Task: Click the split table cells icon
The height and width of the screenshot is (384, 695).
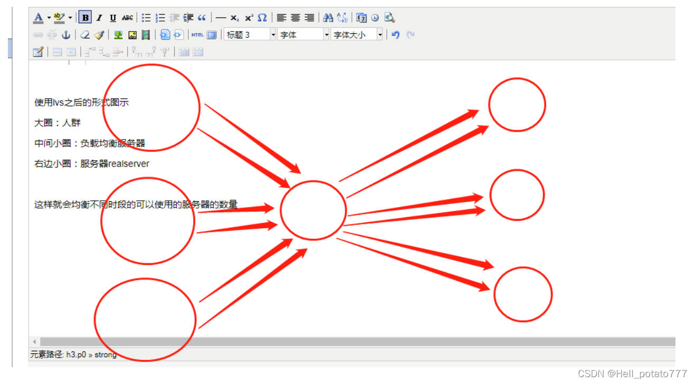Action: 184,52
